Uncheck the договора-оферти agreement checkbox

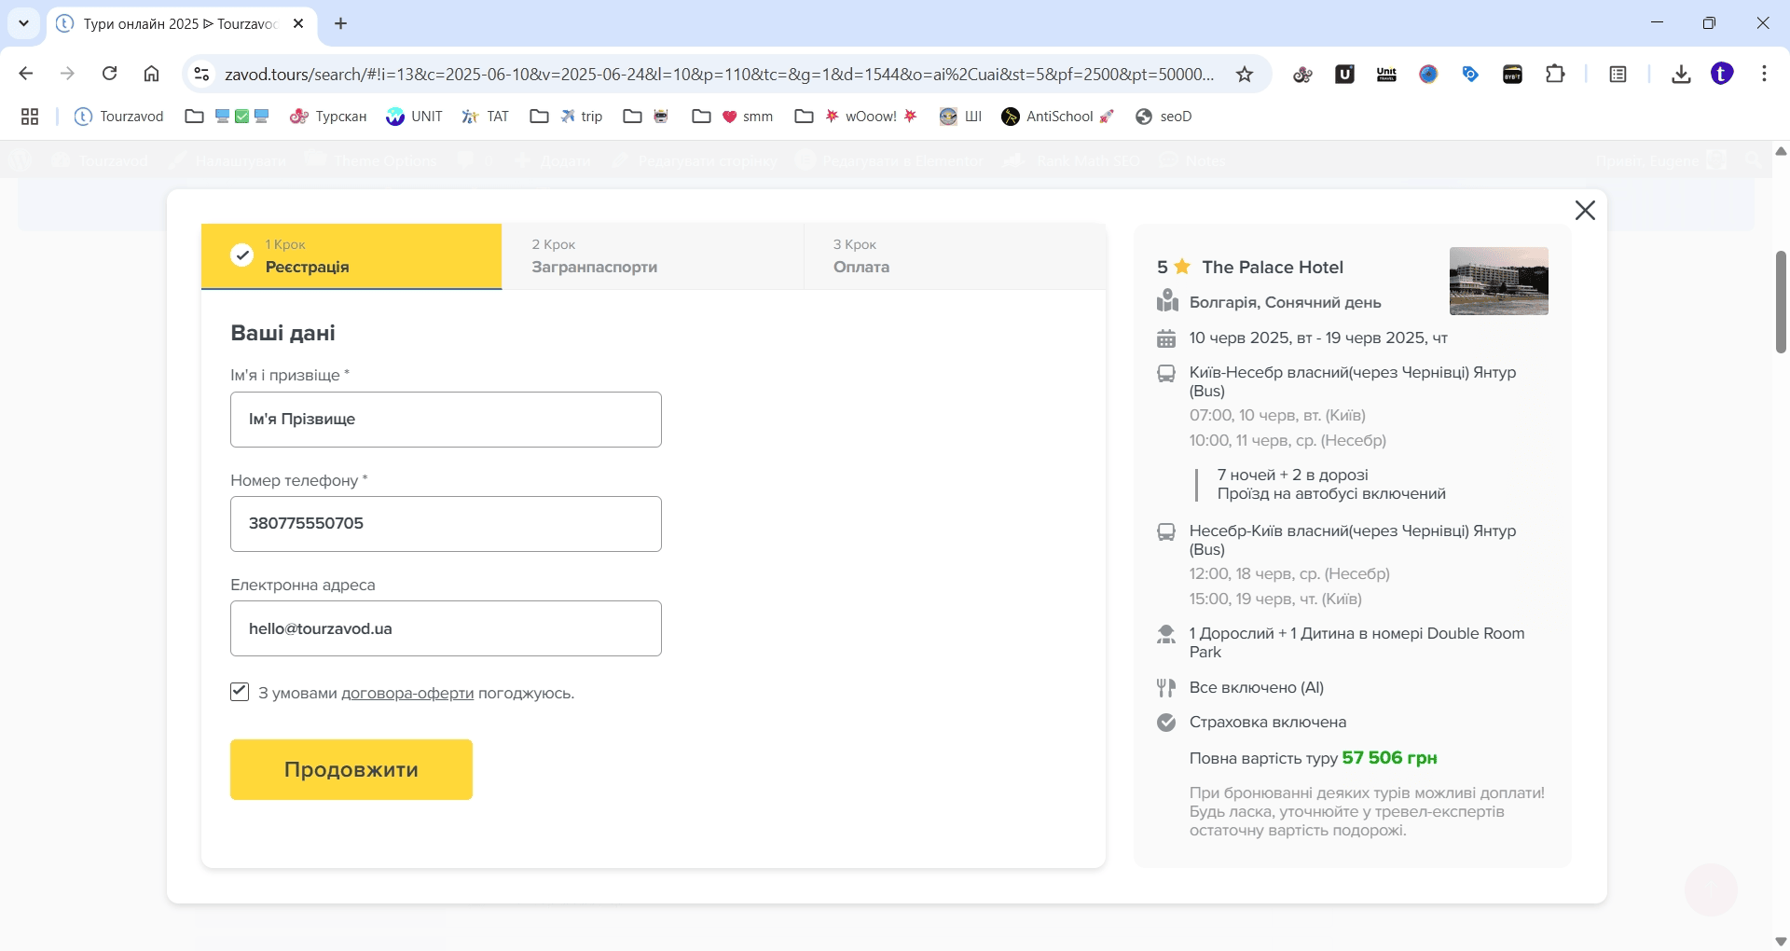tap(240, 692)
